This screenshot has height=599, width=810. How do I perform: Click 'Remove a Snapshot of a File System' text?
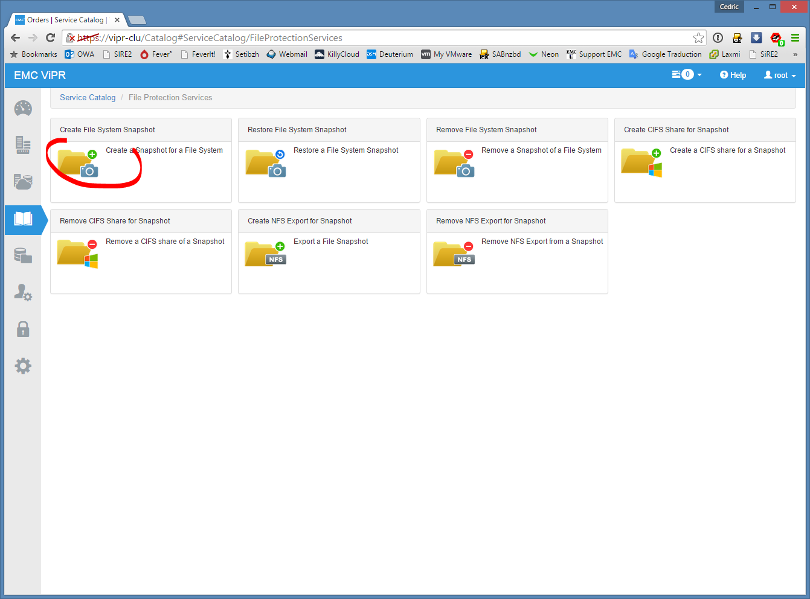pos(541,150)
